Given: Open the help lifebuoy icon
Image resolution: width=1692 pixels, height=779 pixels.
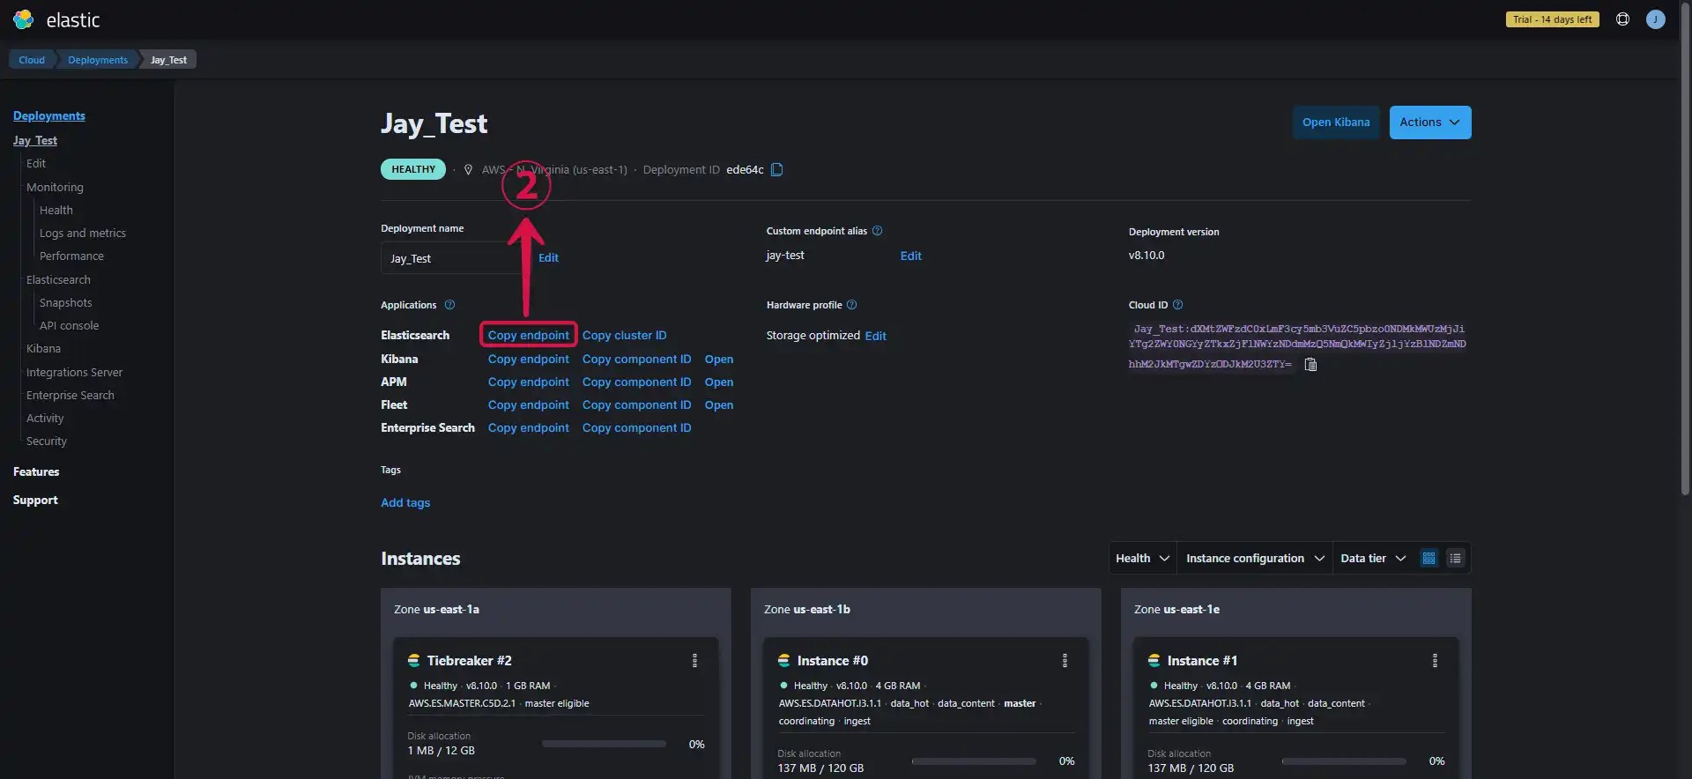Looking at the screenshot, I should [1622, 19].
